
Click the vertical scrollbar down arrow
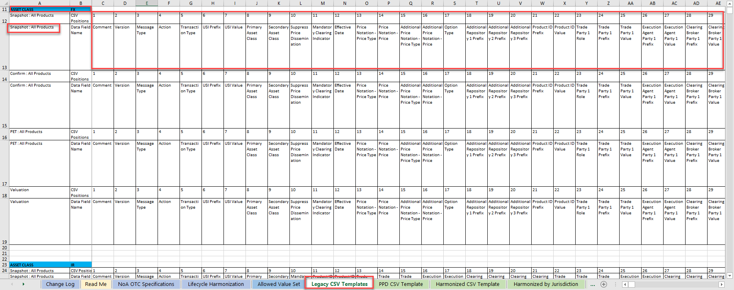click(730, 275)
